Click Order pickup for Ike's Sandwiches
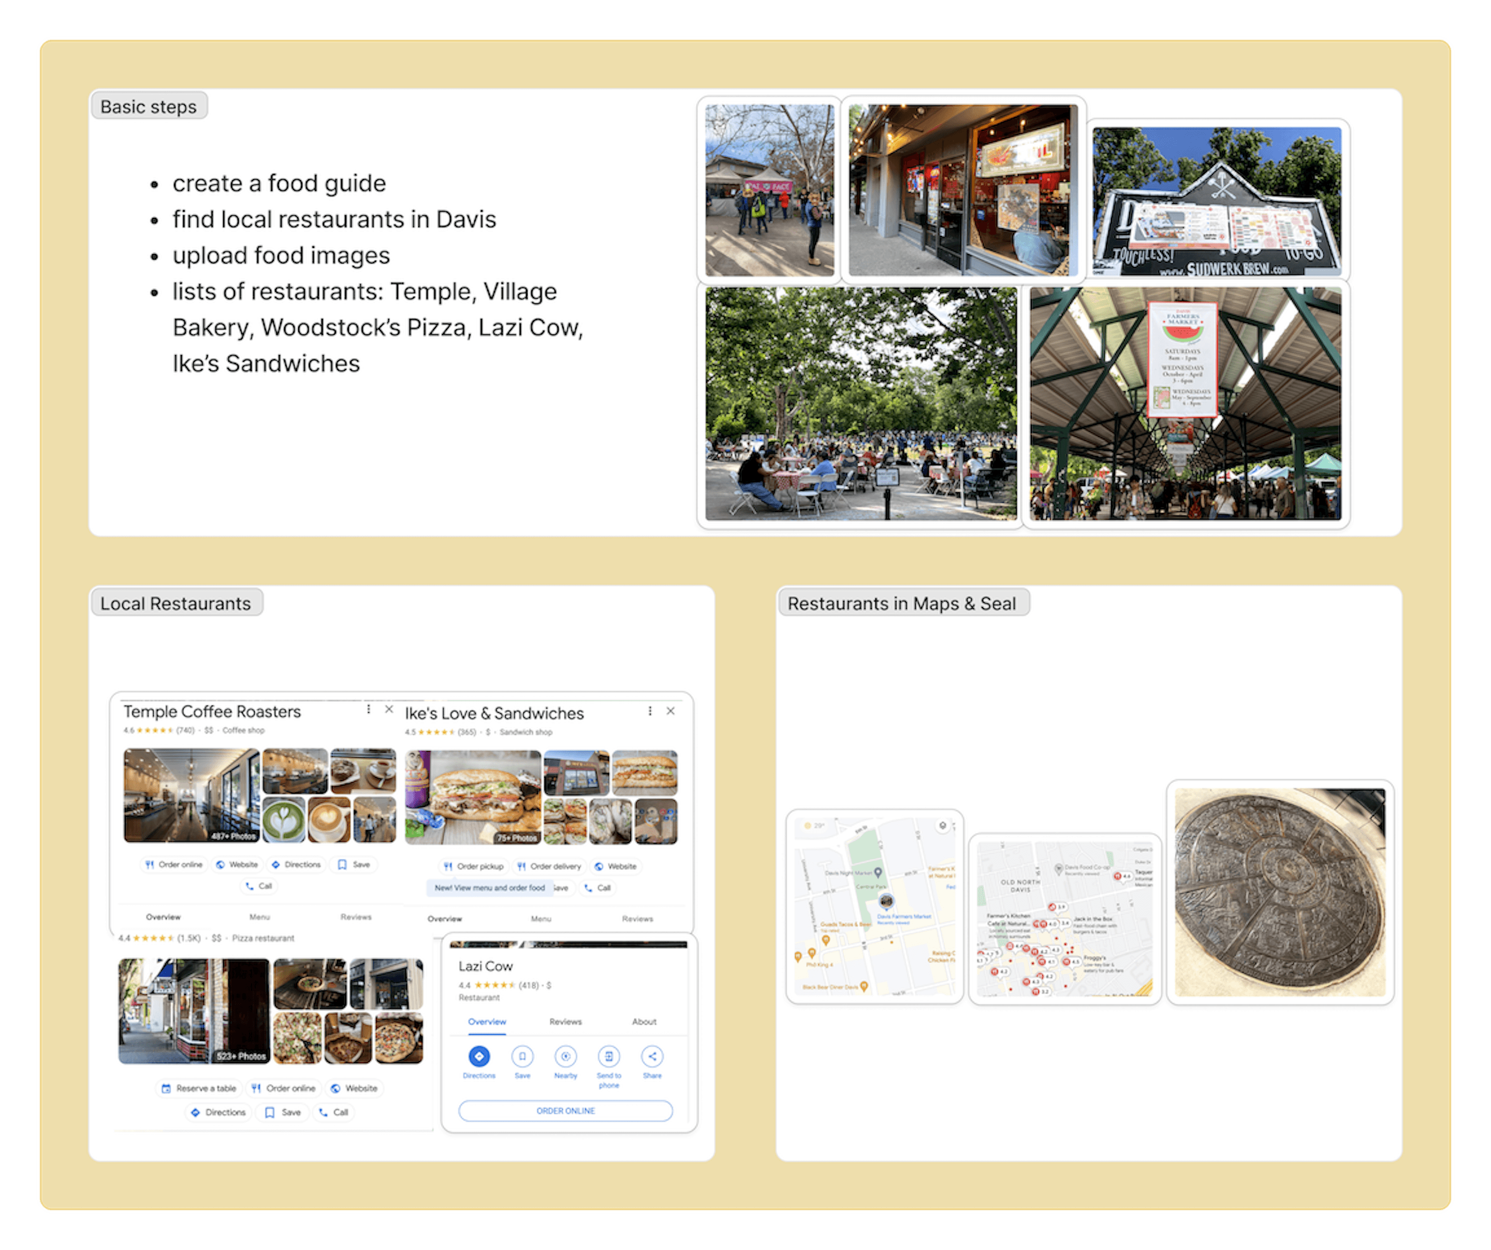 click(474, 866)
